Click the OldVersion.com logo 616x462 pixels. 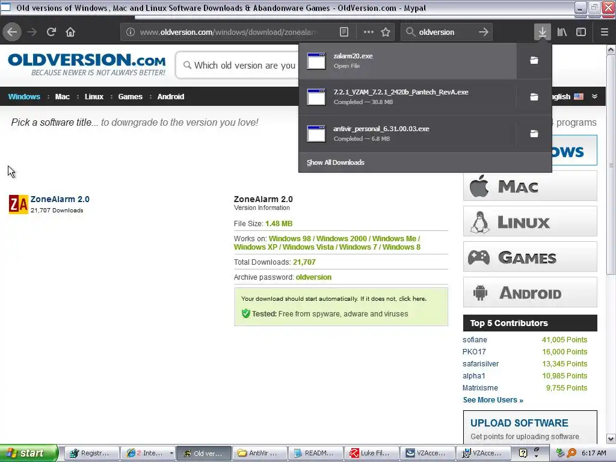coord(87,64)
